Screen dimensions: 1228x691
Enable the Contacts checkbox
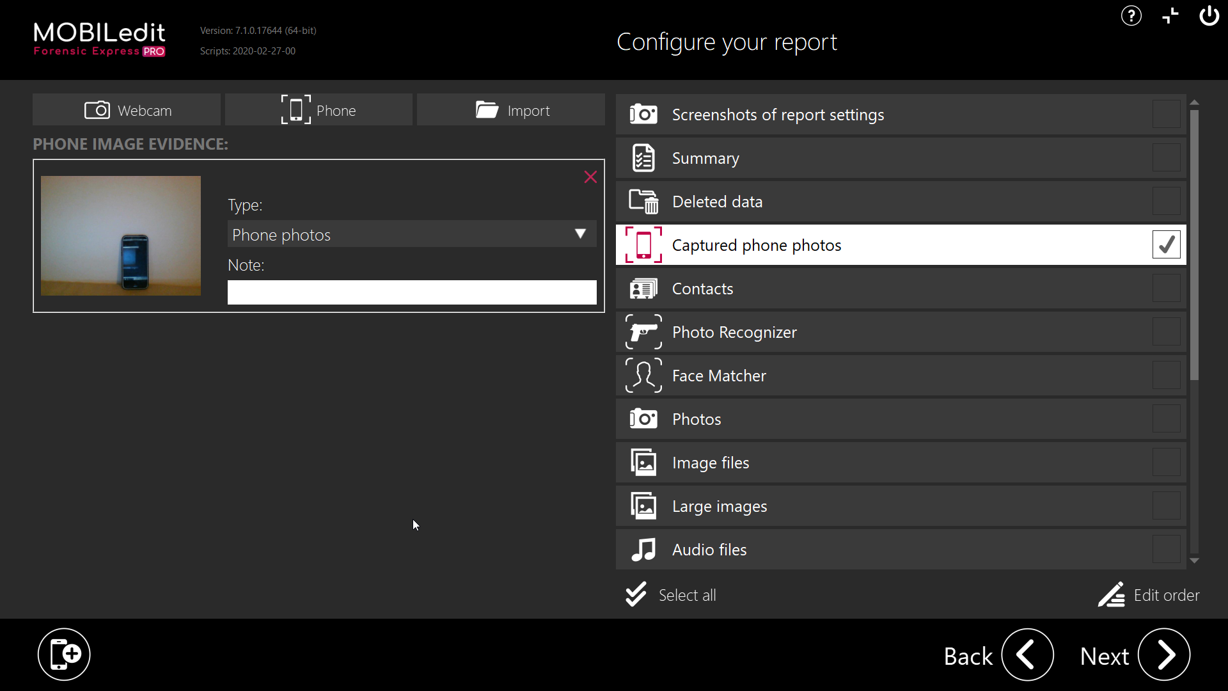click(1166, 289)
